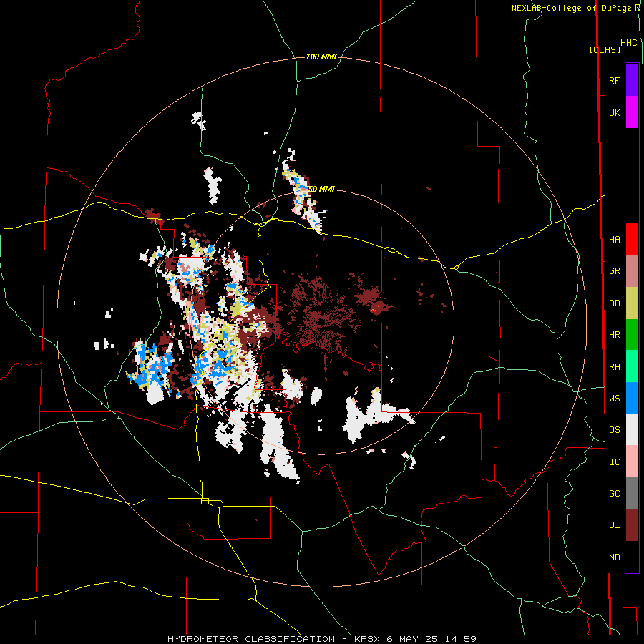Pick the DS white legend swatch

pyautogui.click(x=632, y=429)
